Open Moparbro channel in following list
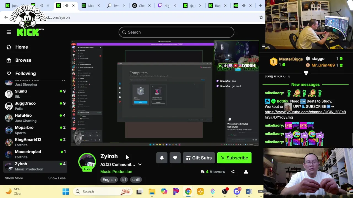 click(x=35, y=130)
